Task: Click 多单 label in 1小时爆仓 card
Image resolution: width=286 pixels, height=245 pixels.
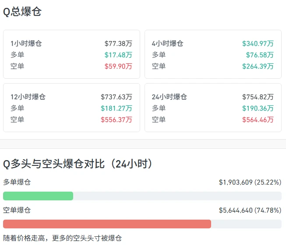Action: [x=18, y=55]
